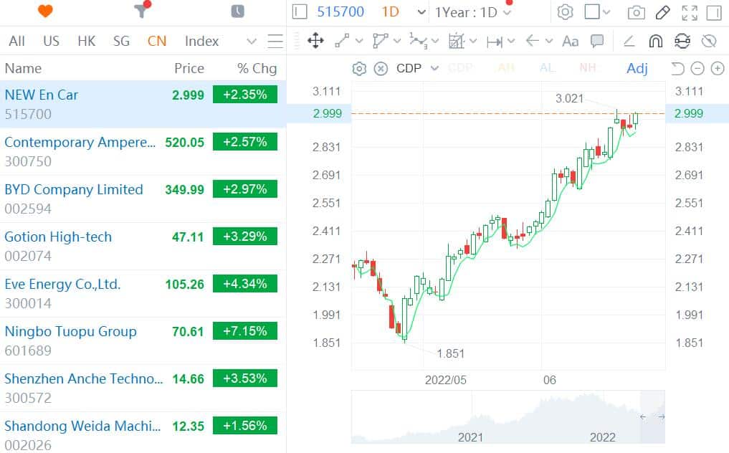Switch to the HK market tab
The width and height of the screenshot is (729, 453).
tap(86, 41)
